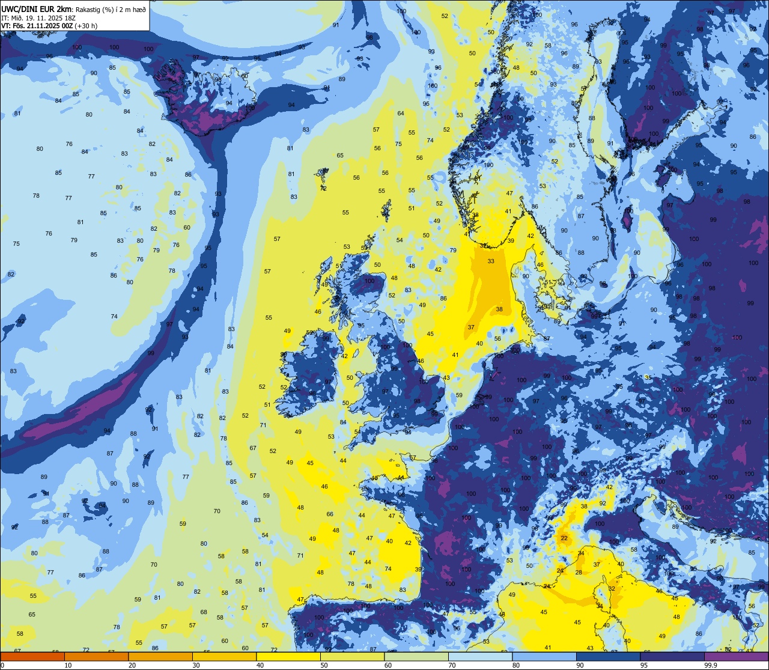Click the legend tick label "40"
Screen dimensions: 769x670
(260, 665)
